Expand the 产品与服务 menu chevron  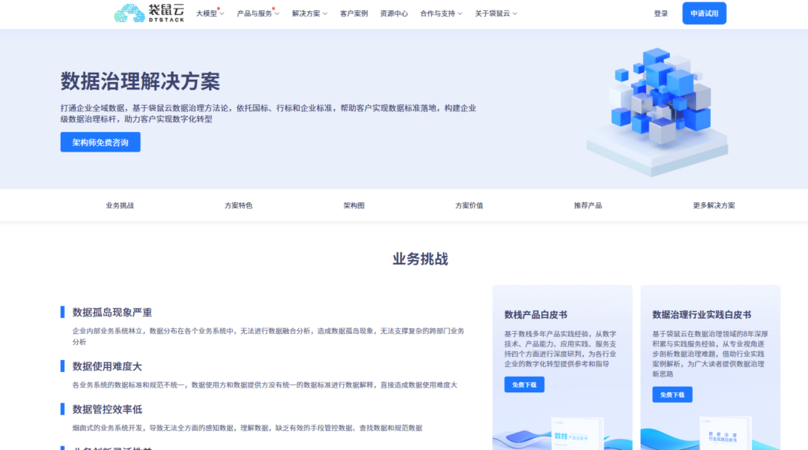(277, 14)
